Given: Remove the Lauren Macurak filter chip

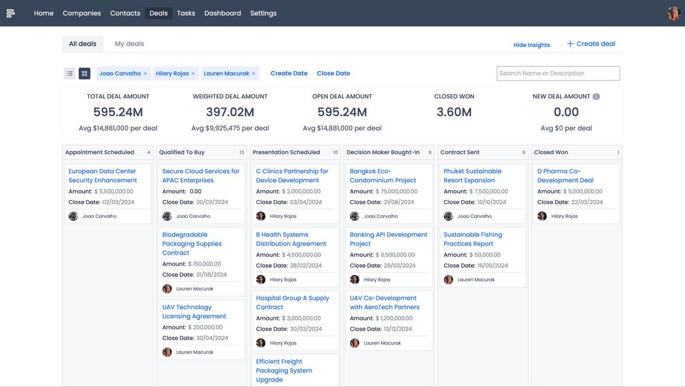Looking at the screenshot, I should 252,73.
